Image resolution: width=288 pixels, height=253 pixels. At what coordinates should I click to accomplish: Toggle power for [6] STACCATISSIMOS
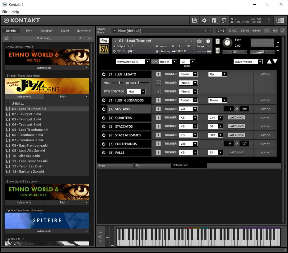pos(104,135)
